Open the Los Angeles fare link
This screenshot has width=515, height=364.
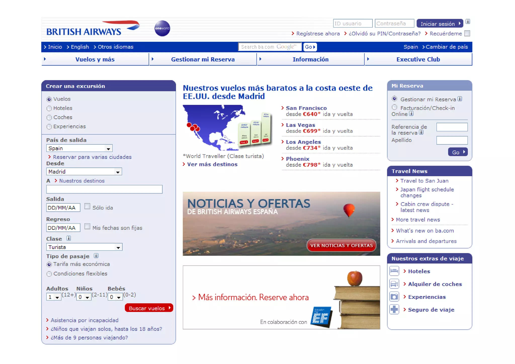[303, 142]
